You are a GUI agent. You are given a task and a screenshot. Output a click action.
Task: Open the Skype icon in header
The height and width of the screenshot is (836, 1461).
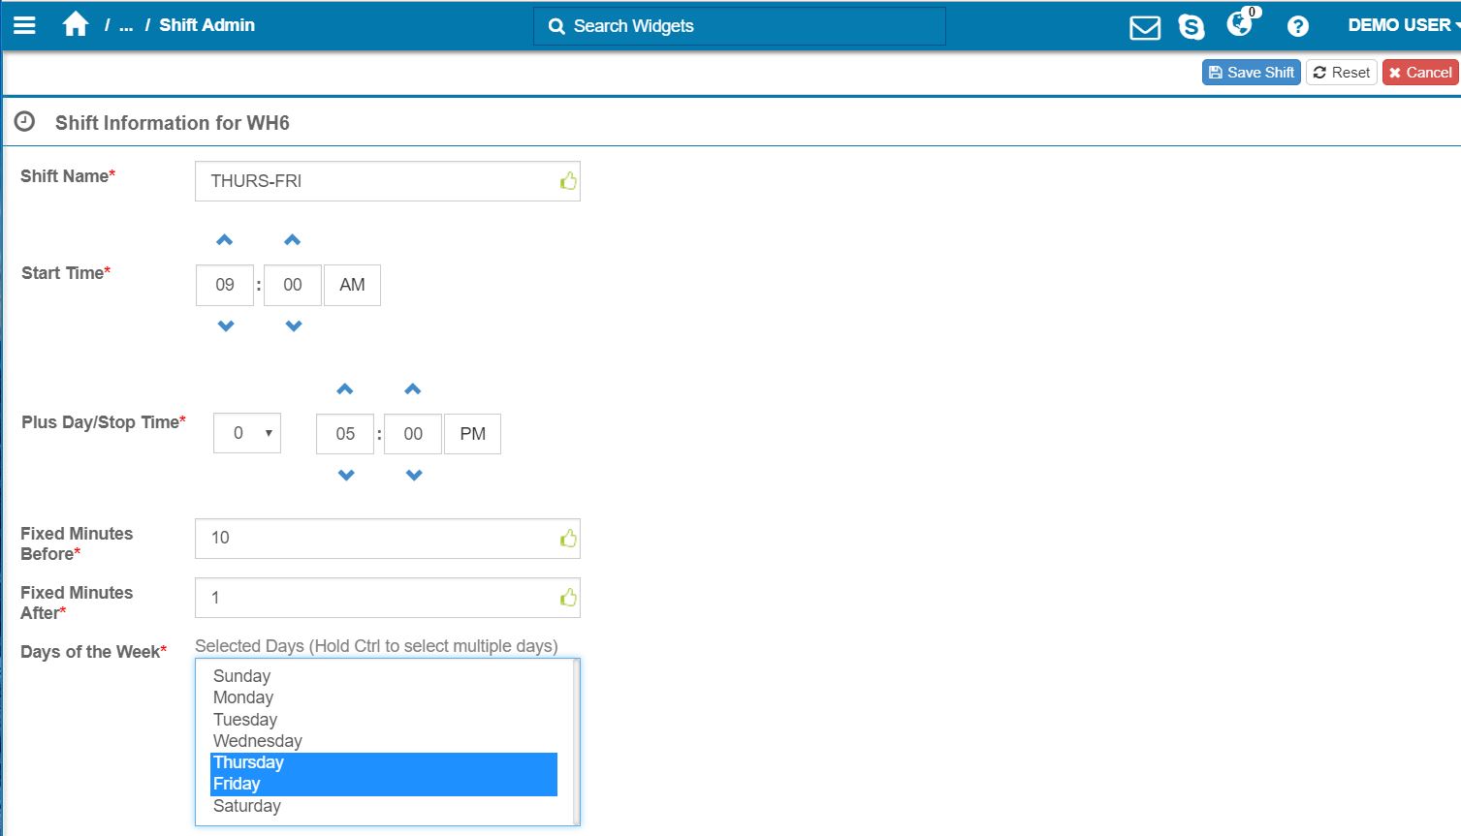1191,27
